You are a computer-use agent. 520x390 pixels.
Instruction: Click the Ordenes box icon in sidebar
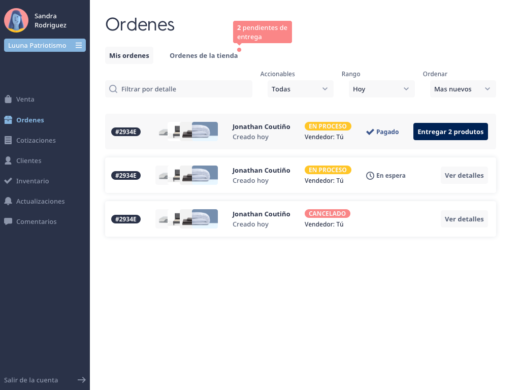8,120
